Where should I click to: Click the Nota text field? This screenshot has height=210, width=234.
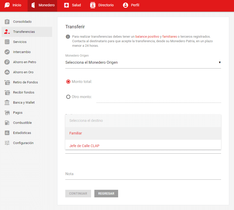pyautogui.click(x=143, y=174)
